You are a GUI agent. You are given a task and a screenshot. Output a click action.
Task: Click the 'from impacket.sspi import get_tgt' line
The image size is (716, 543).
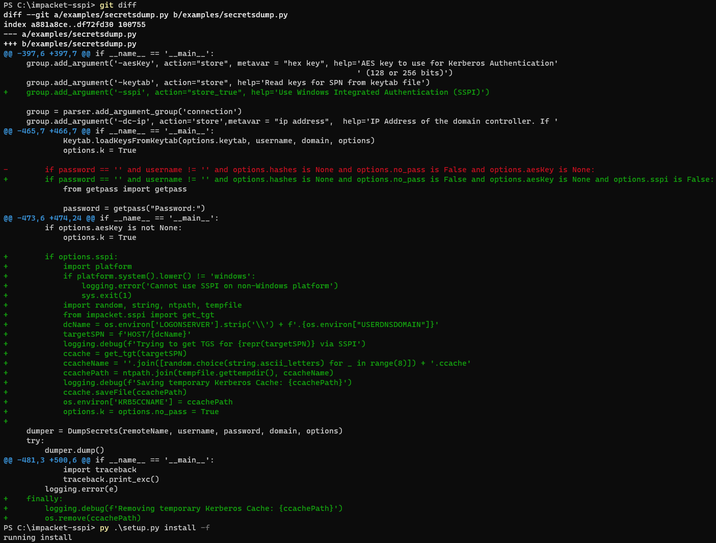(138, 315)
